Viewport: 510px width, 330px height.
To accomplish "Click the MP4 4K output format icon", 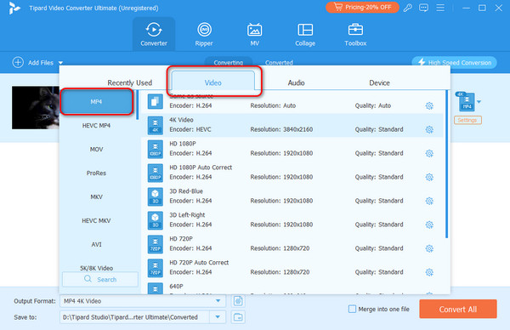I will [466, 102].
